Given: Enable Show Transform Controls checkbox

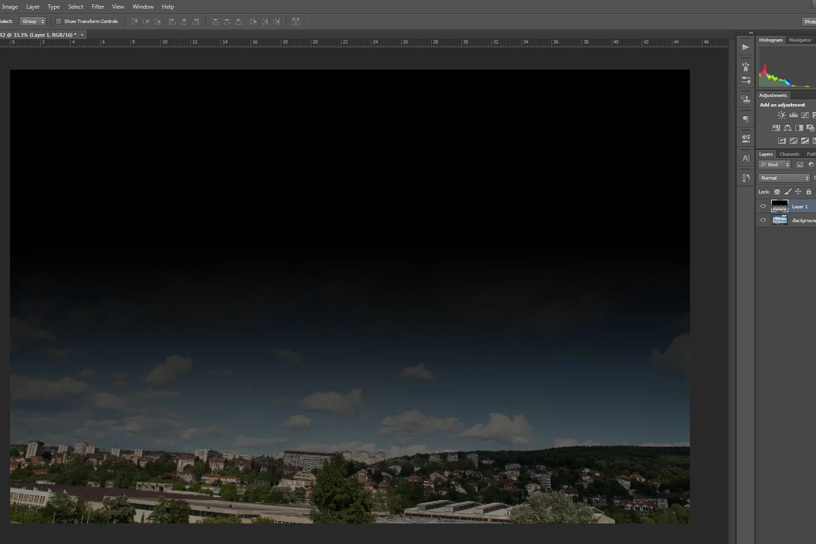Looking at the screenshot, I should [59, 21].
